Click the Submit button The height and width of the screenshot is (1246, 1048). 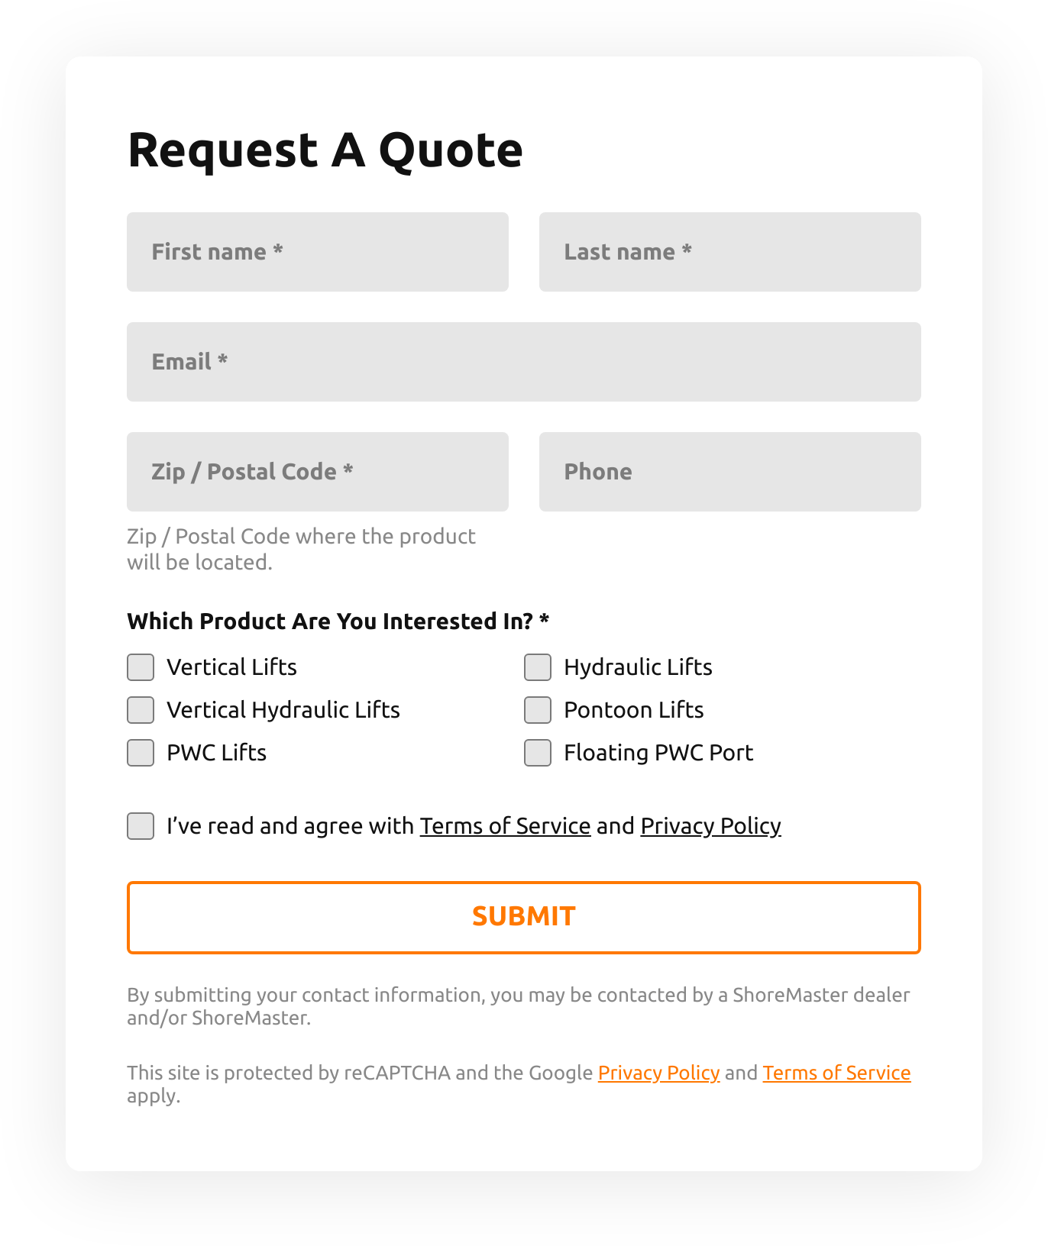(x=524, y=917)
